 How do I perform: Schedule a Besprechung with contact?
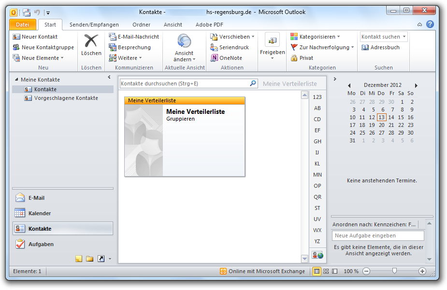[x=130, y=47]
